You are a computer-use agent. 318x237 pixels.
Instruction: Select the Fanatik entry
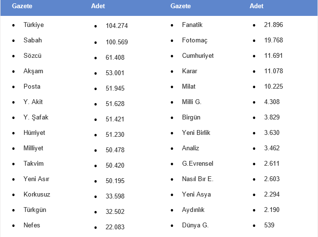coord(192,25)
